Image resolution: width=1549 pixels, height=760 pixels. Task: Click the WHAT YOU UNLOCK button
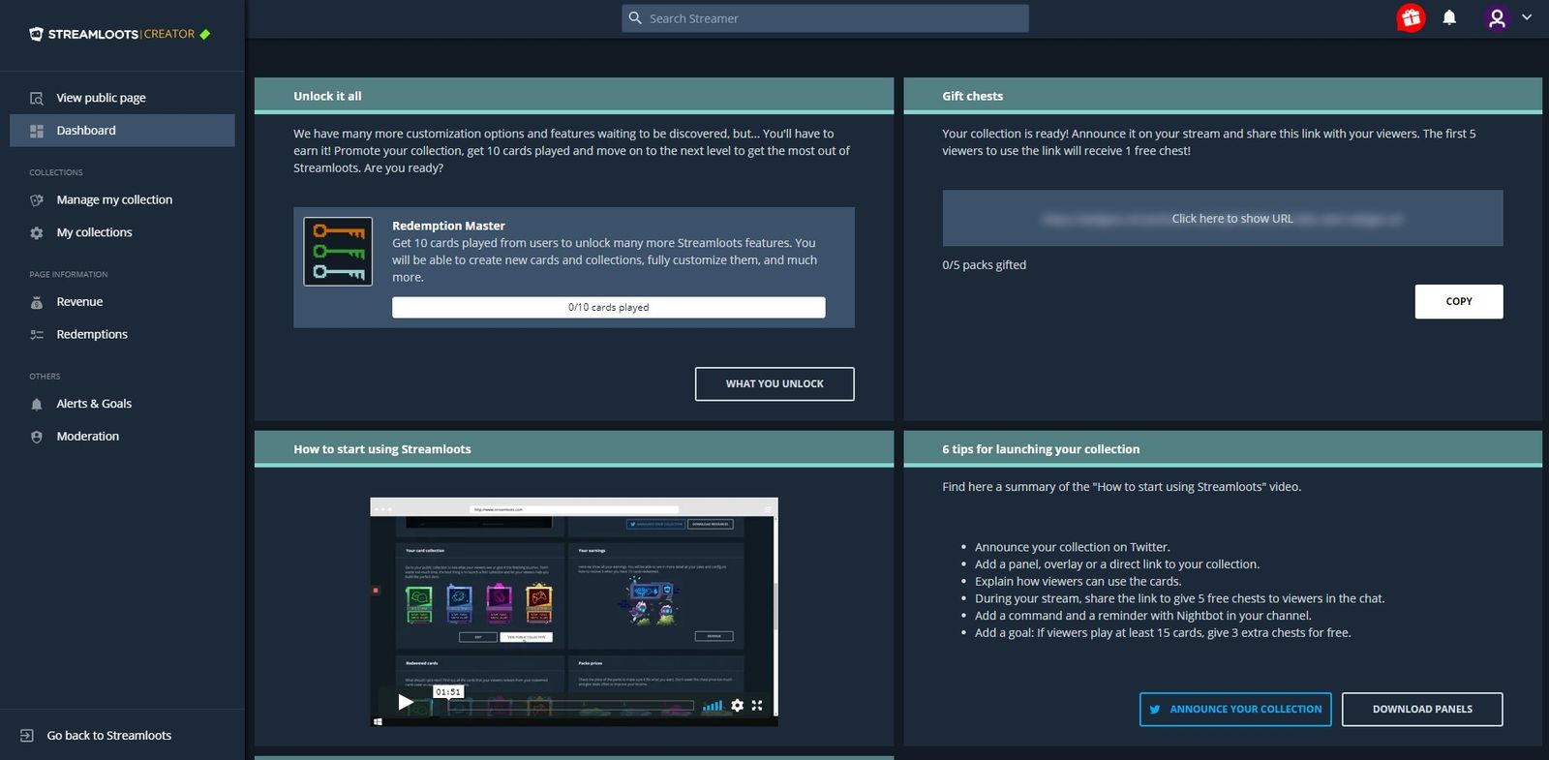[774, 383]
